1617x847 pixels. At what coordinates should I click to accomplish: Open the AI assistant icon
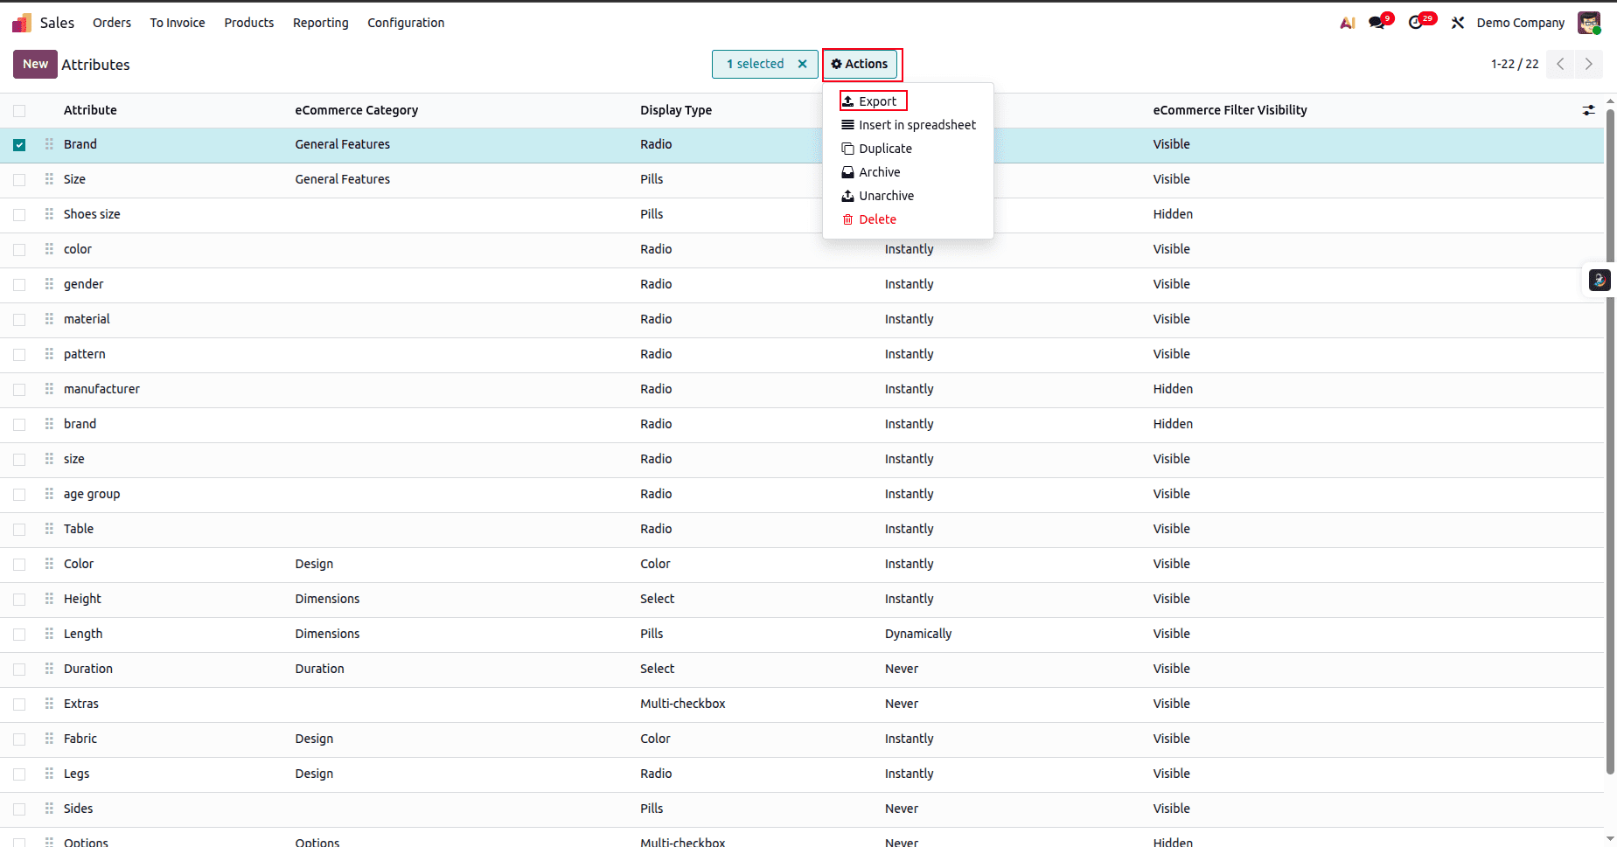pyautogui.click(x=1345, y=22)
